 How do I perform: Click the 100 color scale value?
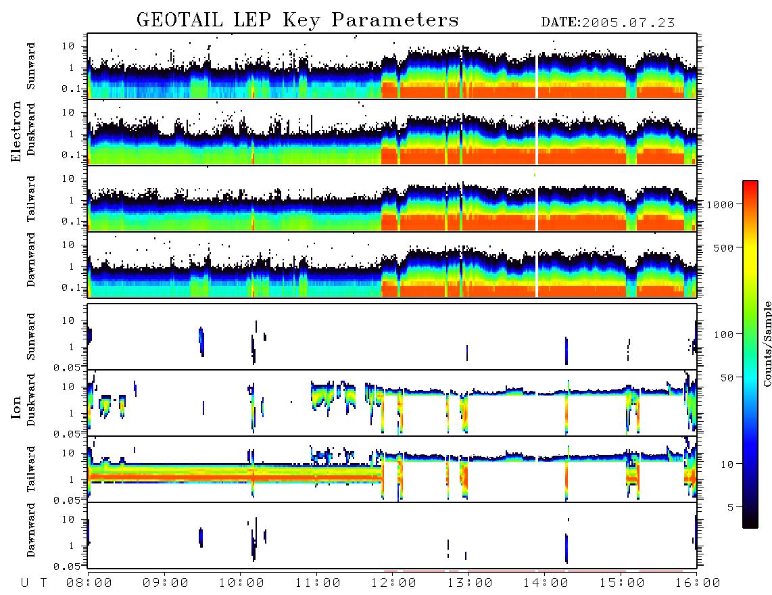723,335
